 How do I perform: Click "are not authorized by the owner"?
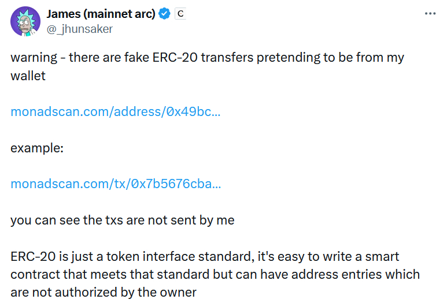pyautogui.click(x=104, y=293)
